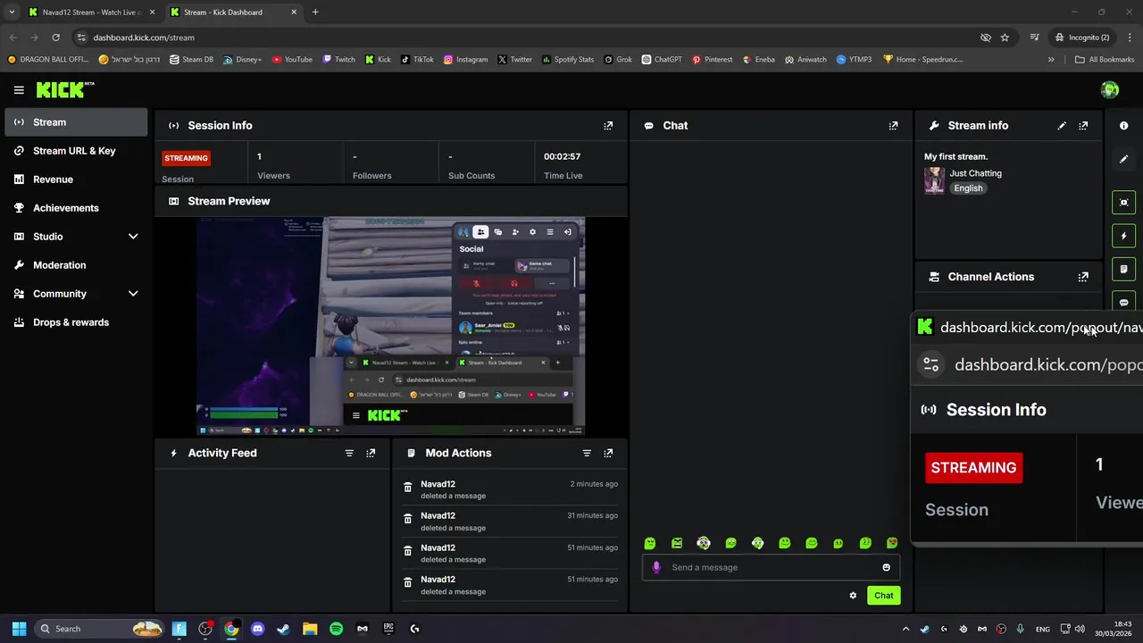Open Spotify from the taskbar
The height and width of the screenshot is (643, 1143).
coord(336,629)
